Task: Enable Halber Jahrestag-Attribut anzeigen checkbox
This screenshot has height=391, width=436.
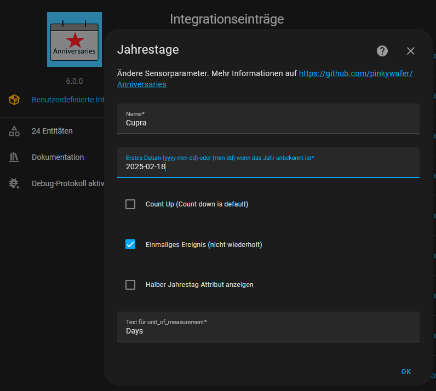Action: click(x=130, y=285)
